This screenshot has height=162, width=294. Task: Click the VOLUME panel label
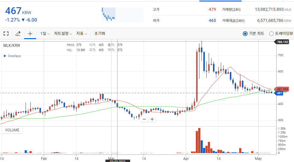pyautogui.click(x=12, y=130)
